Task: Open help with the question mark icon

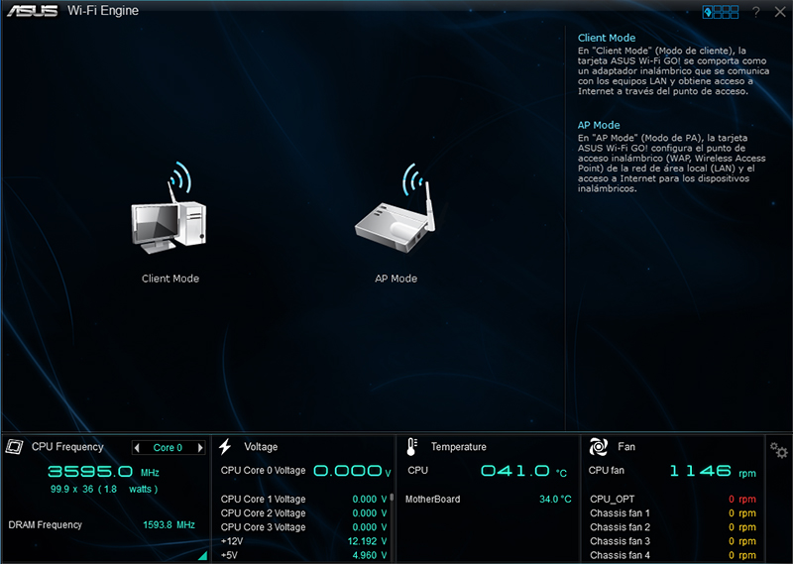Action: click(755, 12)
